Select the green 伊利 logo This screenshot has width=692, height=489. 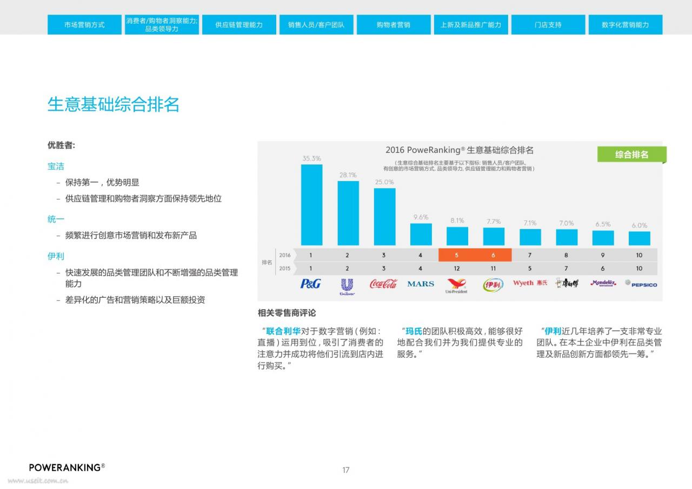pos(493,285)
